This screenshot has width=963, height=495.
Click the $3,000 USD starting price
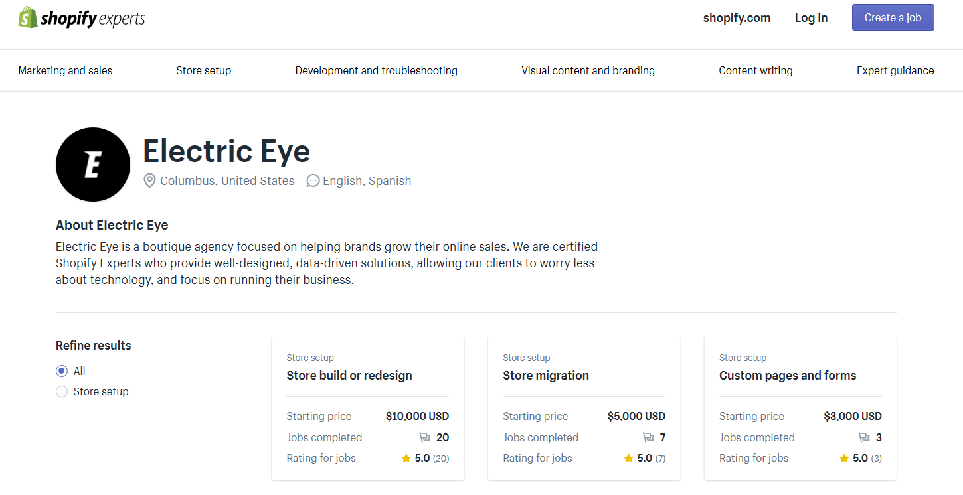(x=853, y=417)
